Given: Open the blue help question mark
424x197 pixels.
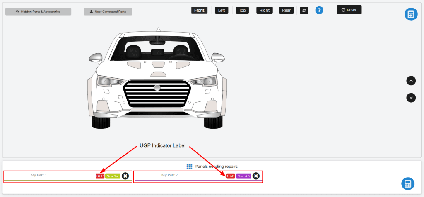Looking at the screenshot, I should click(x=319, y=10).
